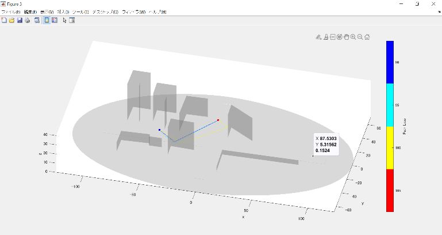Viewport: 442px width, 235px height.
Task: Toggle the Insert Legend toolbar button
Action: coord(55,20)
